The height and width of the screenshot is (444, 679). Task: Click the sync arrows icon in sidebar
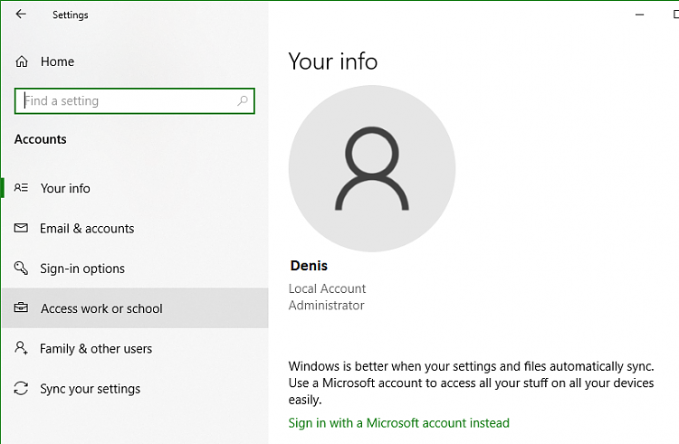pyautogui.click(x=21, y=389)
